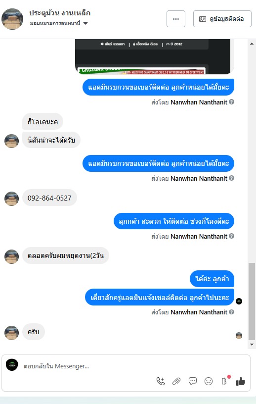Click the help icon beside the first Nanwhan Nanthanit
Viewport: 256px width, 404px height.
pos(232,102)
